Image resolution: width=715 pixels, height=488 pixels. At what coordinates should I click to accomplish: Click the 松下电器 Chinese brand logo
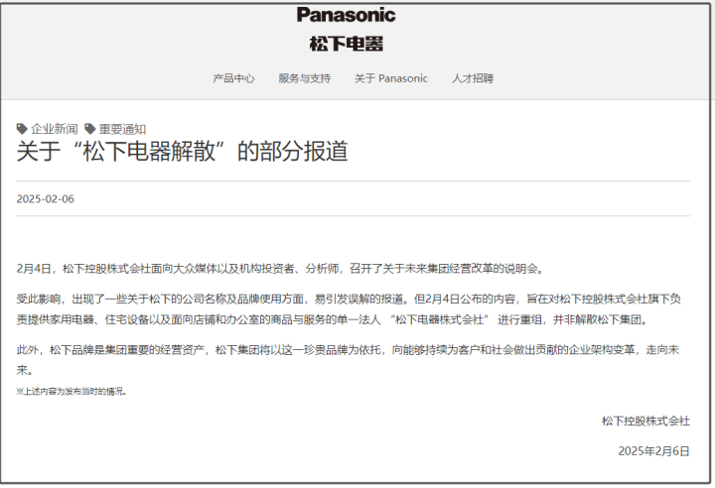[347, 44]
